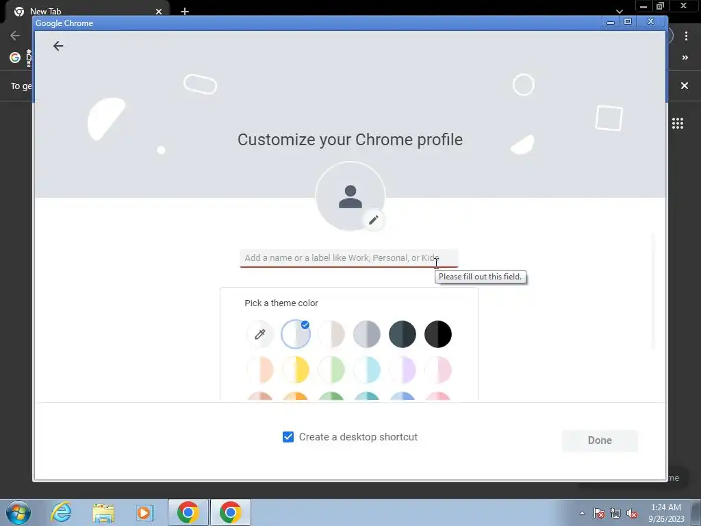Select the yellow theme color
The image size is (701, 526).
click(296, 370)
